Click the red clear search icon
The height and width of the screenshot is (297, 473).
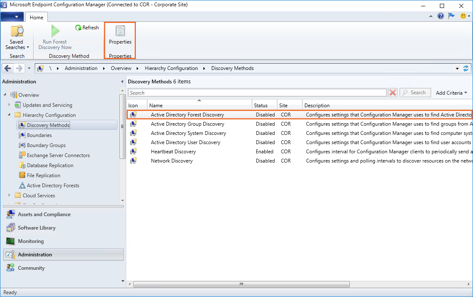[x=392, y=93]
